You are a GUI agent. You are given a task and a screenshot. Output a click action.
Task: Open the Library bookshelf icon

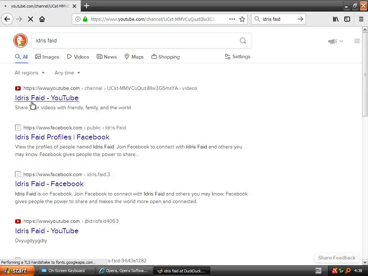point(336,19)
